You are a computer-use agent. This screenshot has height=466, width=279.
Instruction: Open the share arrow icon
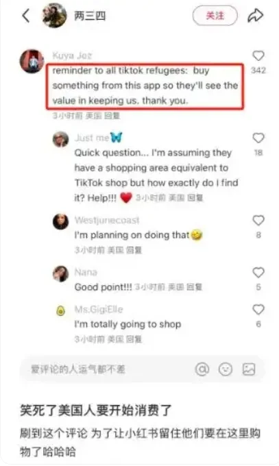(x=256, y=16)
